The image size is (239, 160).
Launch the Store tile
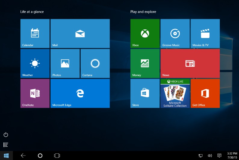pyautogui.click(x=145, y=93)
